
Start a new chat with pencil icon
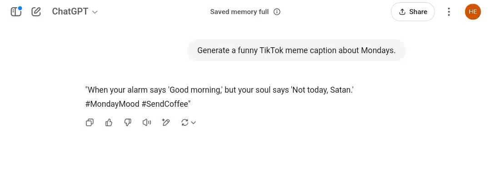click(x=36, y=12)
